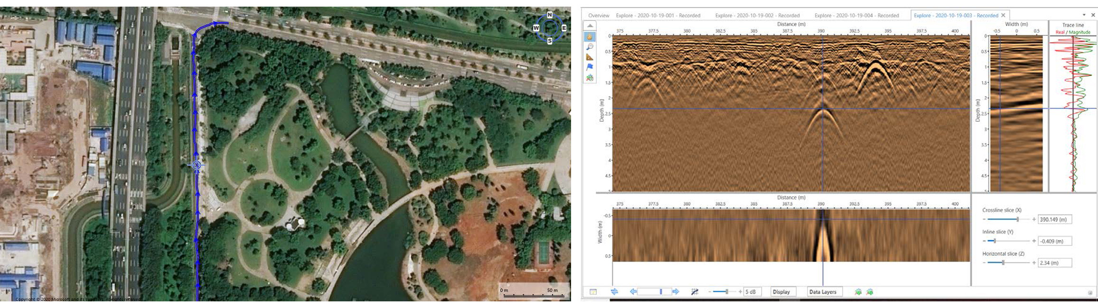Choose the triangle ruler measure tool
1098x308 pixels.
(590, 57)
